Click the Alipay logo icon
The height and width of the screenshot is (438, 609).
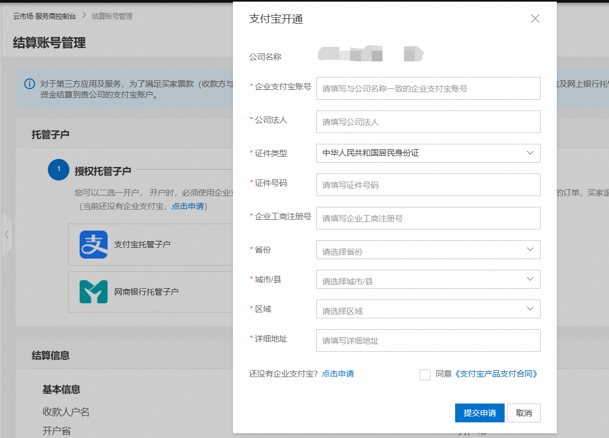[x=94, y=245]
